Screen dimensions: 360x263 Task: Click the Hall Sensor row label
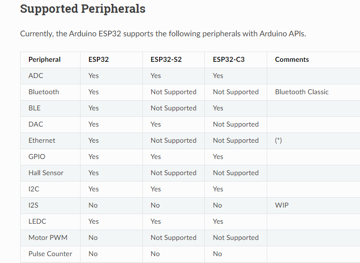click(x=46, y=173)
